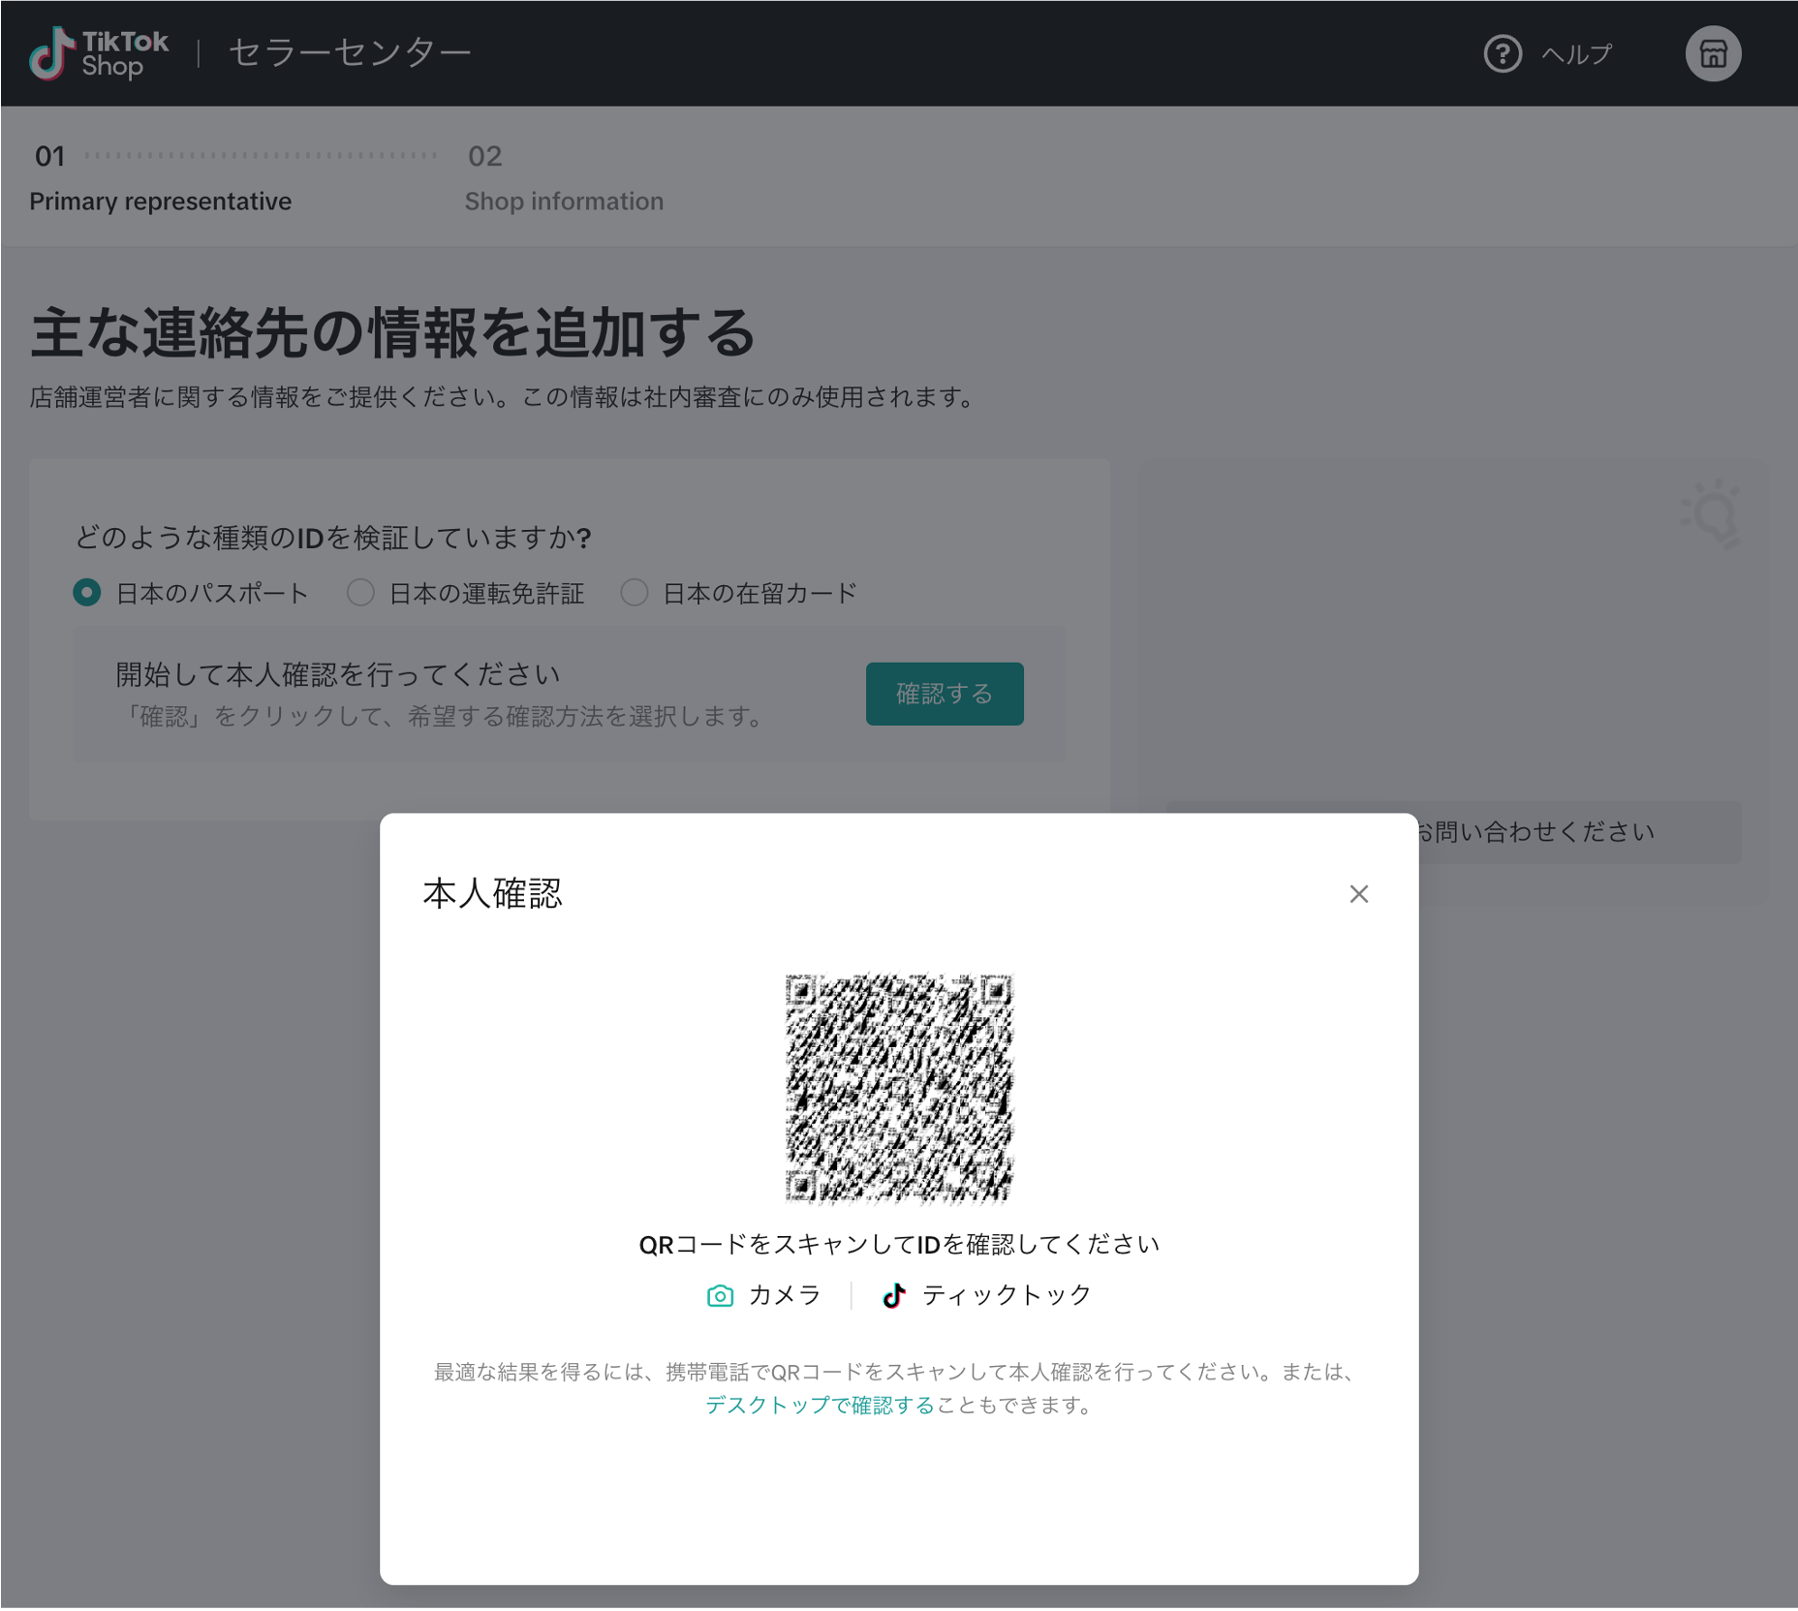Click the QR code image
Screen dimensions: 1798x1611
898,1087
